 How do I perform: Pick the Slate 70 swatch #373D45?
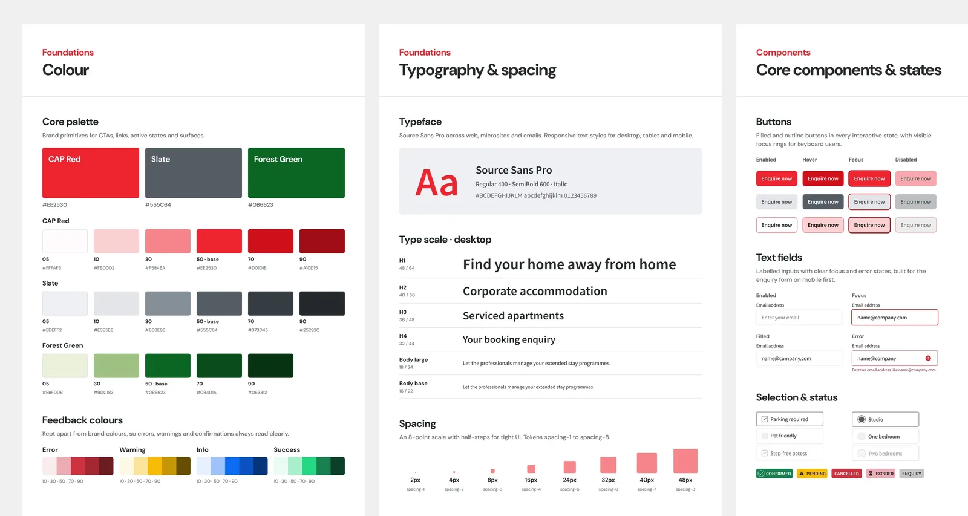click(x=270, y=304)
